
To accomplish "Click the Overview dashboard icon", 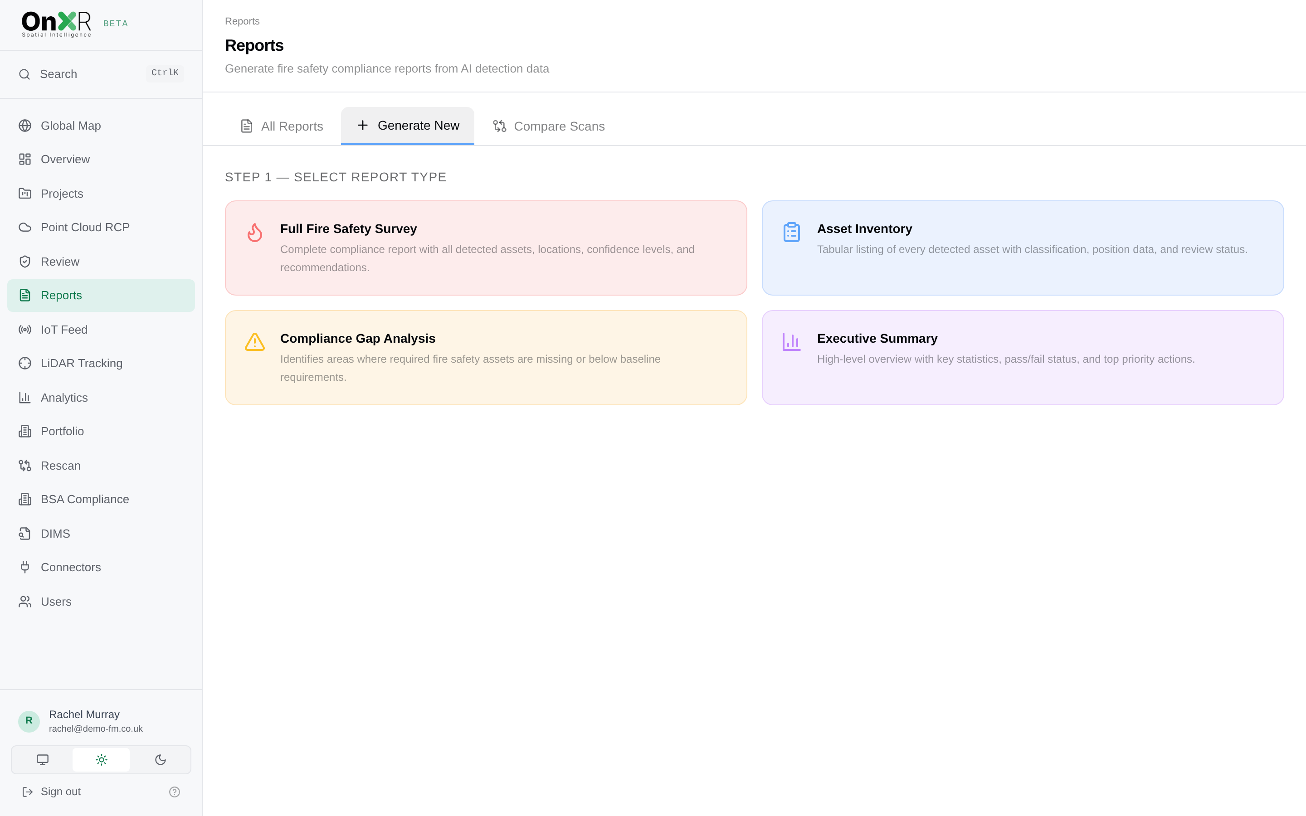I will click(25, 159).
